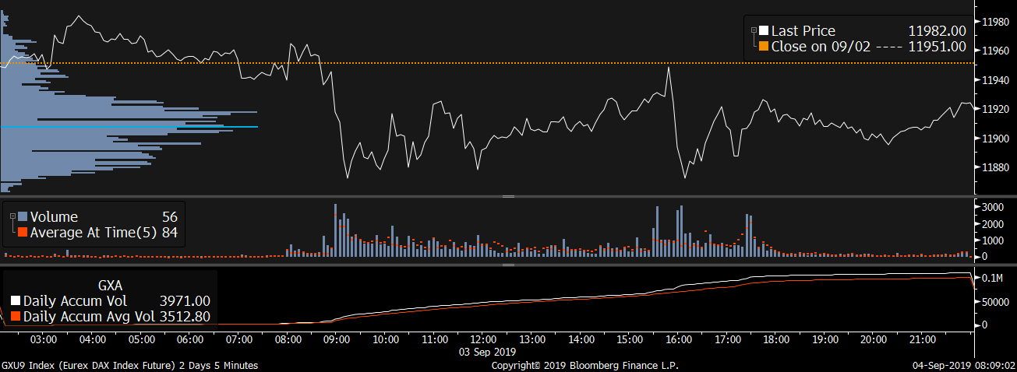Click the Last Price value 11982.00
Screen dimensions: 1017x372
(x=938, y=31)
